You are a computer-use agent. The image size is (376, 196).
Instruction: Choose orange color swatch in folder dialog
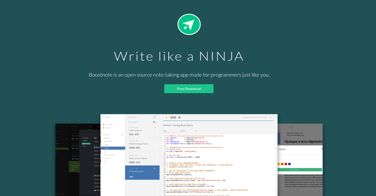282,164
